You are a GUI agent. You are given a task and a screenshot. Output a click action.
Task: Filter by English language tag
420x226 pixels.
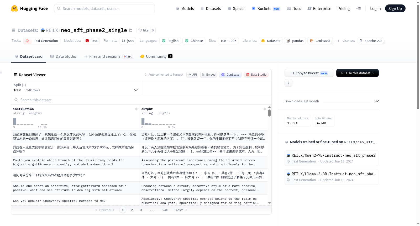(170, 41)
